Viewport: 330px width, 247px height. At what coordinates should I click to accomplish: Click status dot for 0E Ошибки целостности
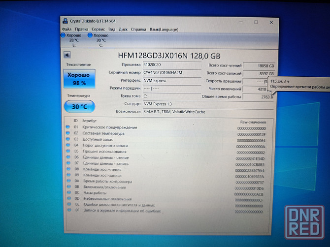[x=69, y=204]
